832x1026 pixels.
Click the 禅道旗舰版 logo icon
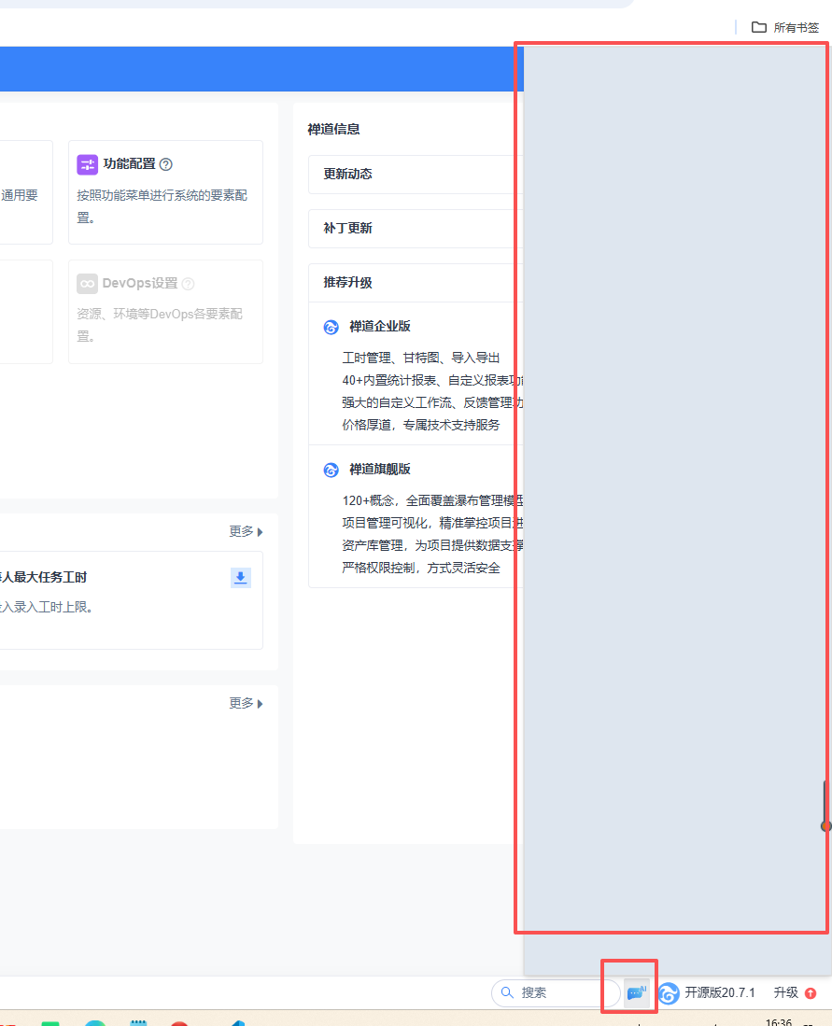click(331, 470)
